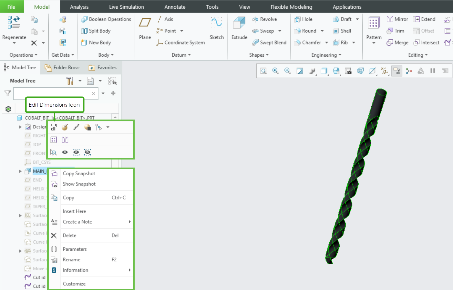
Task: Switch to the Analysis ribbon tab
Action: [x=79, y=7]
